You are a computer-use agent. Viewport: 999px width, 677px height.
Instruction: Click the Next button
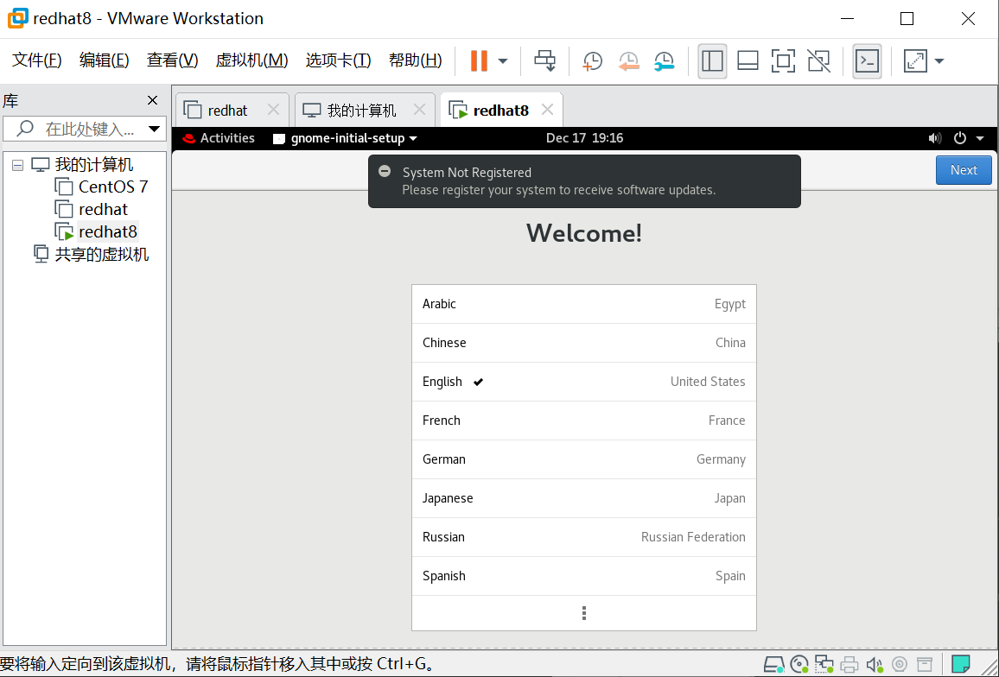coord(964,170)
